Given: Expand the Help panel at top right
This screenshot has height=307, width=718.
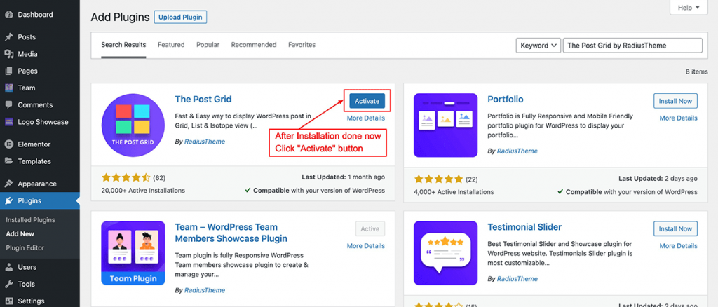Looking at the screenshot, I should tap(689, 7).
